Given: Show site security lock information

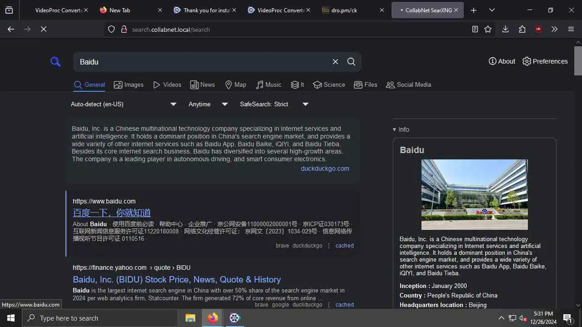Looking at the screenshot, I should (x=124, y=29).
